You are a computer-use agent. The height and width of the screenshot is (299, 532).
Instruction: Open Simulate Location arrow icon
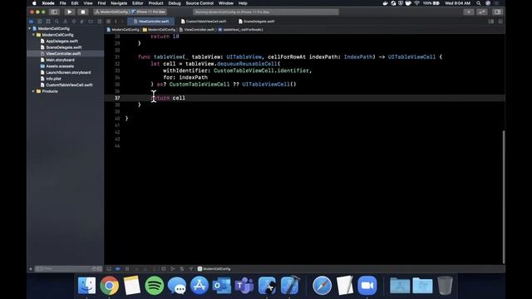pyautogui.click(x=191, y=269)
